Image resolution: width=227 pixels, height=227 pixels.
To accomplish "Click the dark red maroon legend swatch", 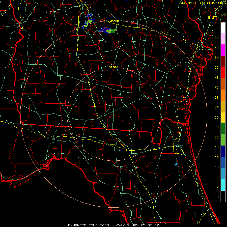I will [x=223, y=61].
